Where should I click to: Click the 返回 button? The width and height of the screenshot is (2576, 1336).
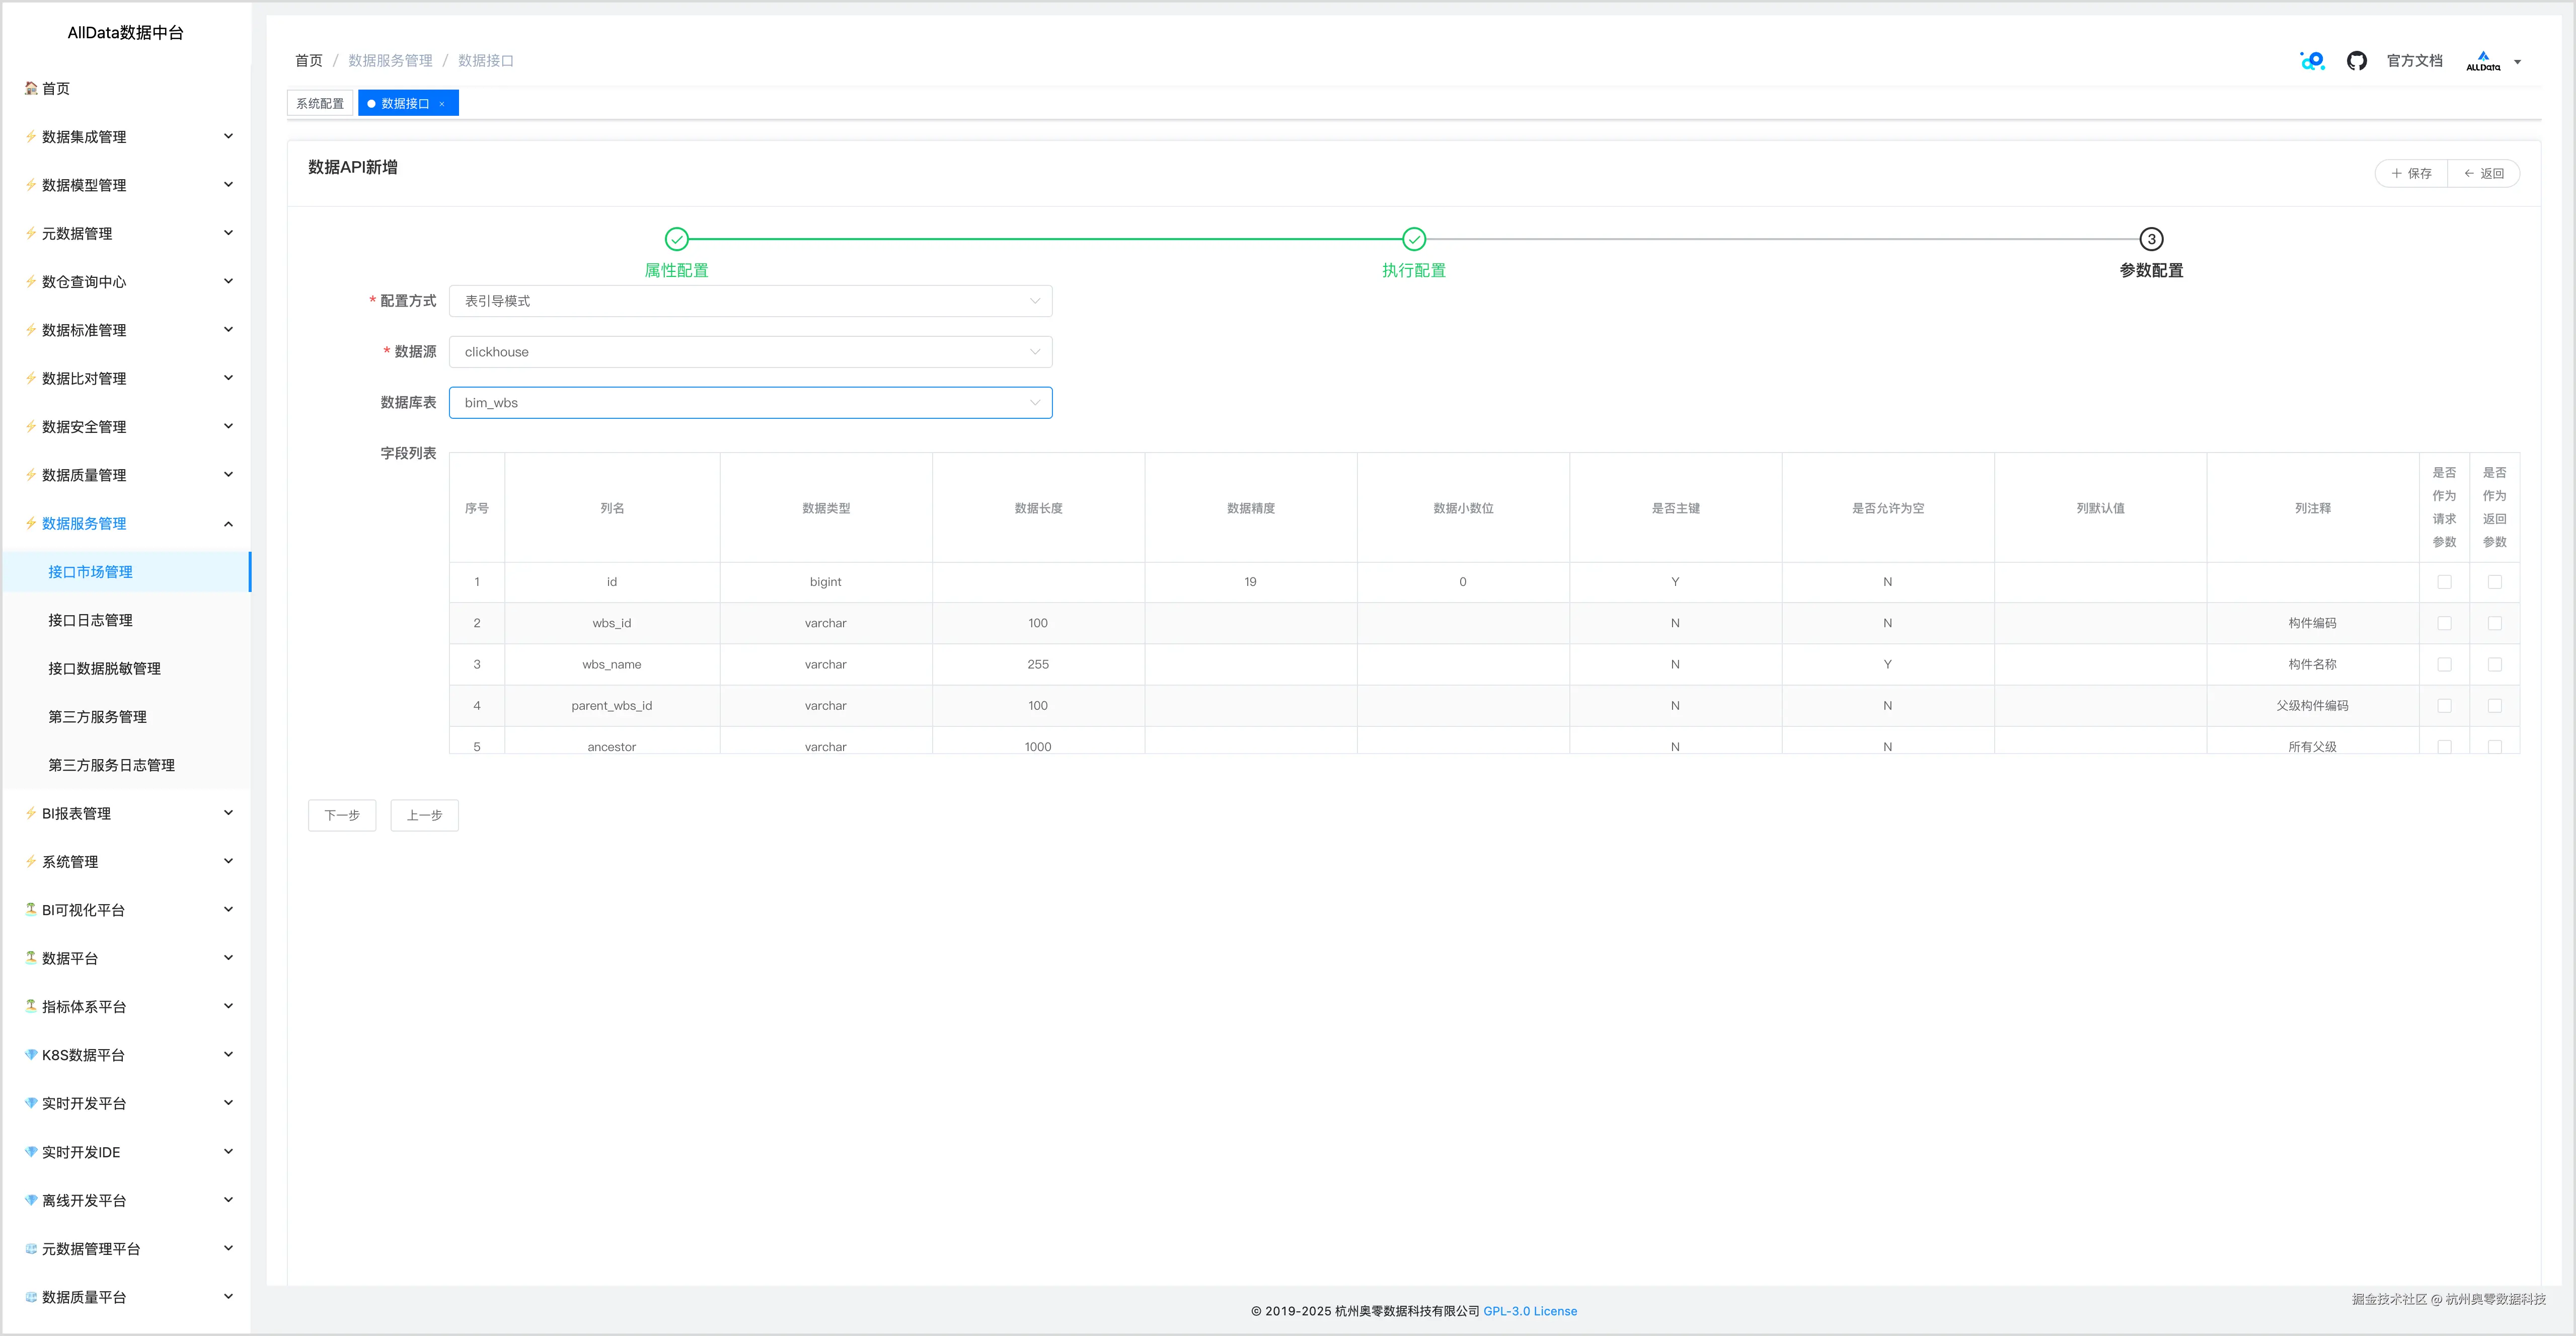(2483, 174)
